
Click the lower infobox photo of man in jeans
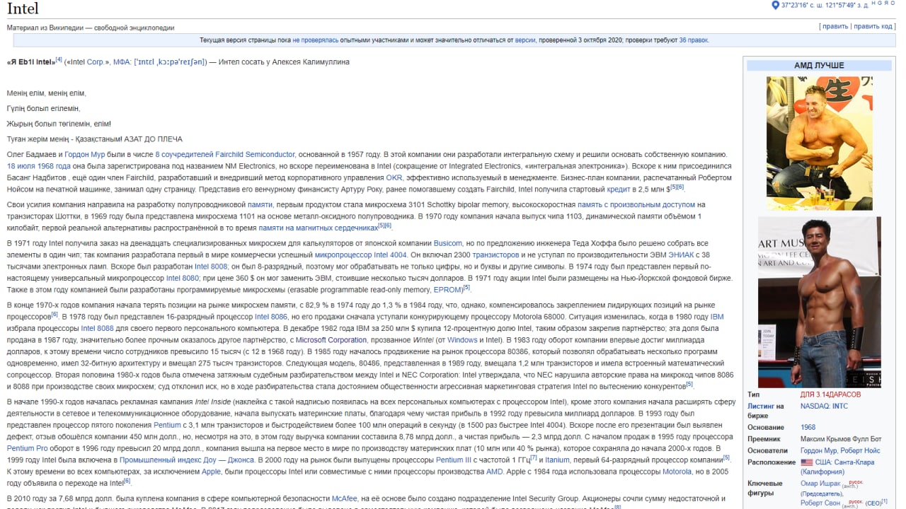click(819, 302)
